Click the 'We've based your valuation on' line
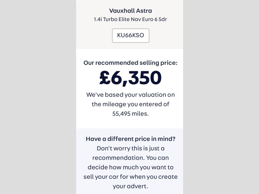The height and width of the screenshot is (194, 259). [x=131, y=95]
